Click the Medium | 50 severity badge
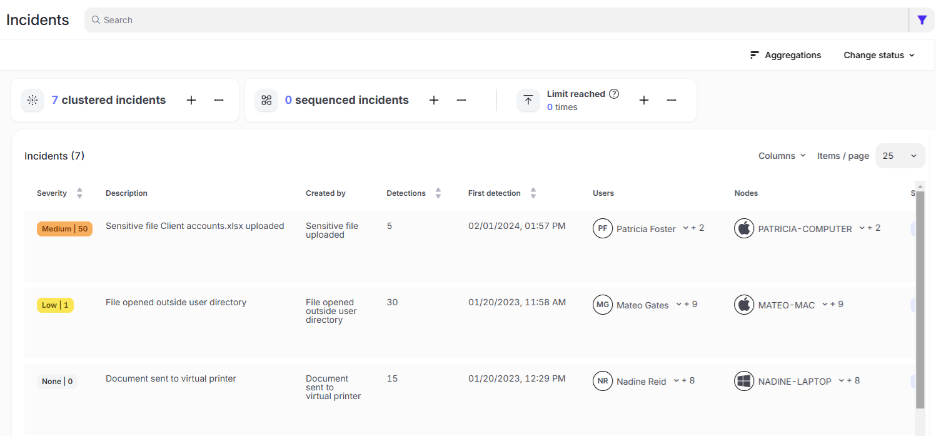936x436 pixels. point(64,229)
